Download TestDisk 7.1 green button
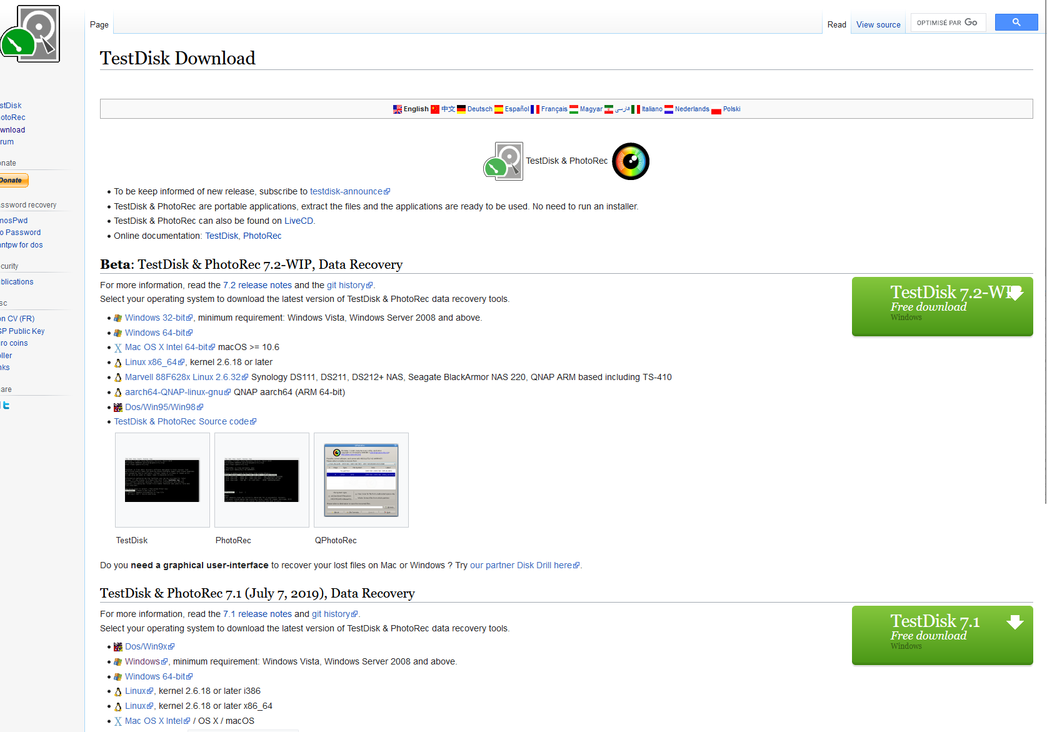Screen dimensions: 1047x732 [x=942, y=635]
